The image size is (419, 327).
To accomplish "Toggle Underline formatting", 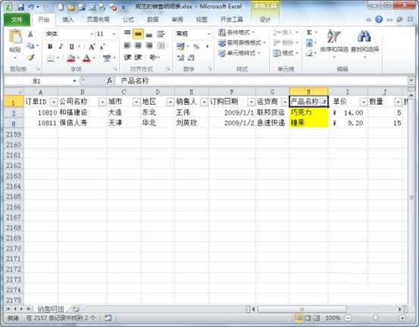I will (x=71, y=46).
